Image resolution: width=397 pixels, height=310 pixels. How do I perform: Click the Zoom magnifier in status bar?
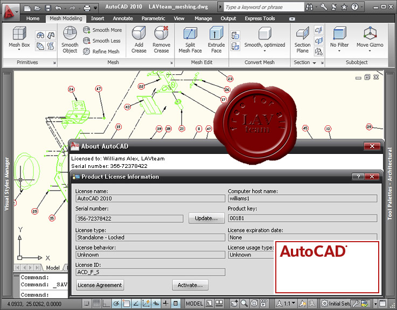point(244,303)
